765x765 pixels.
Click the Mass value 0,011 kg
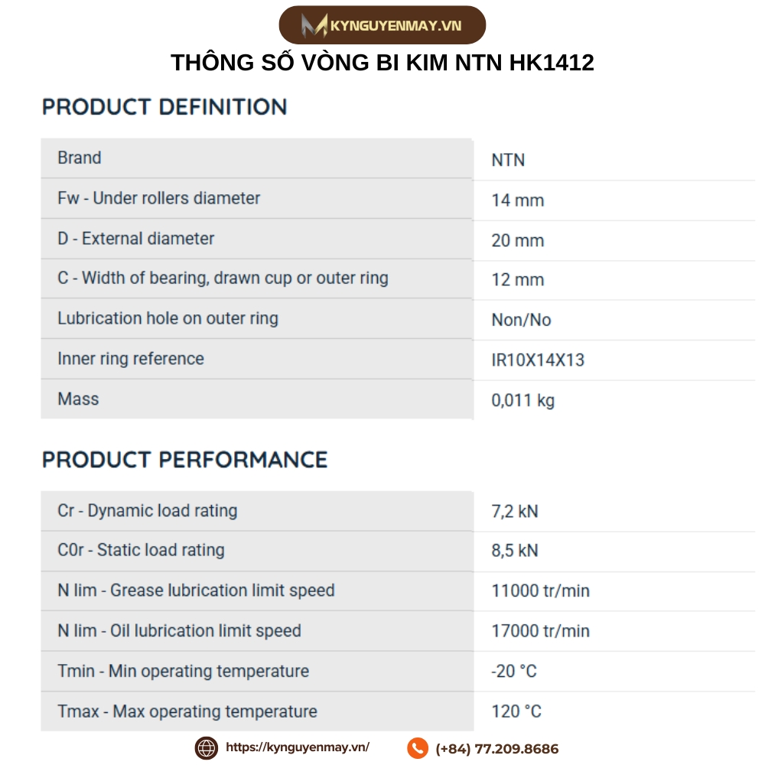click(x=523, y=400)
